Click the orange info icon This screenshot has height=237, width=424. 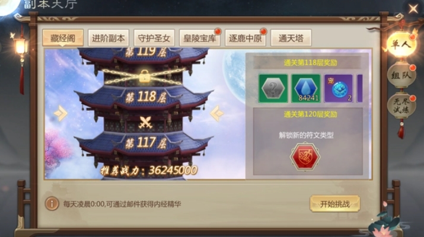point(52,203)
